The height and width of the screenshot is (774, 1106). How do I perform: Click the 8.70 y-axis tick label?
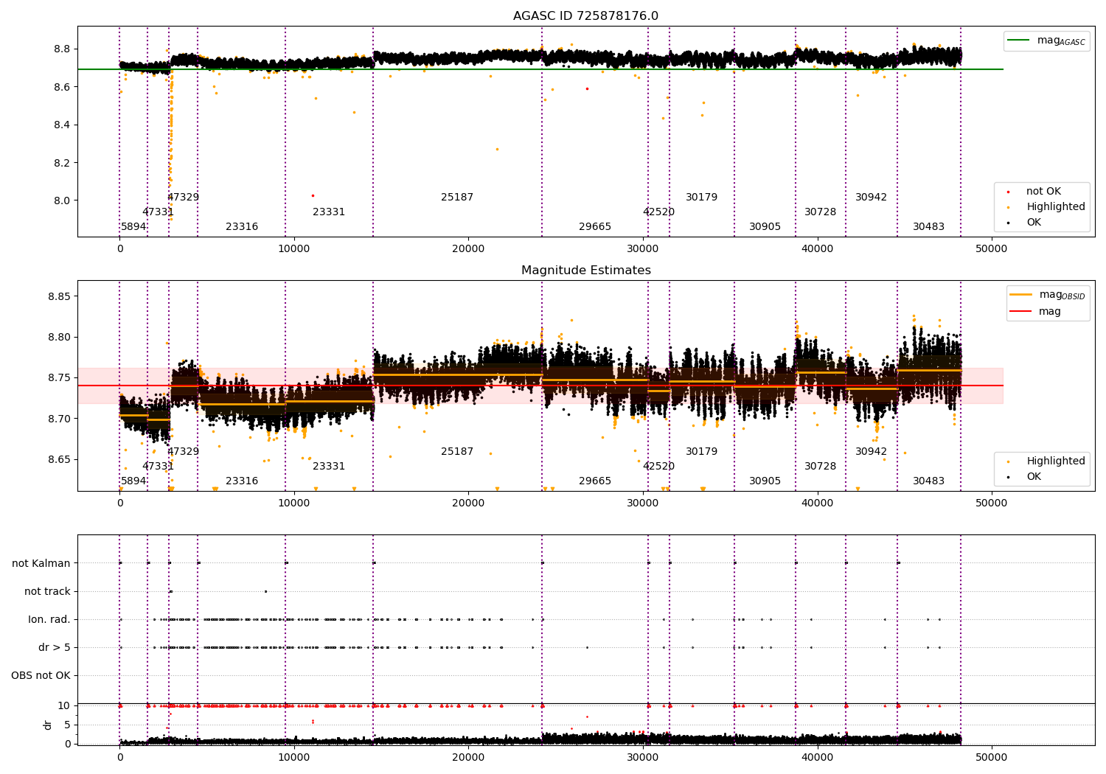pos(58,419)
